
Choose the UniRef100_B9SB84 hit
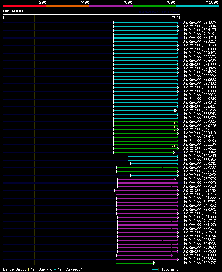199,259
